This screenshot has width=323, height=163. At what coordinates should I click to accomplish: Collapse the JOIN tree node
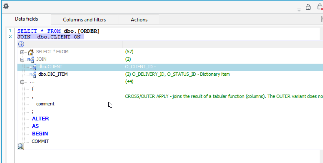(x=22, y=60)
